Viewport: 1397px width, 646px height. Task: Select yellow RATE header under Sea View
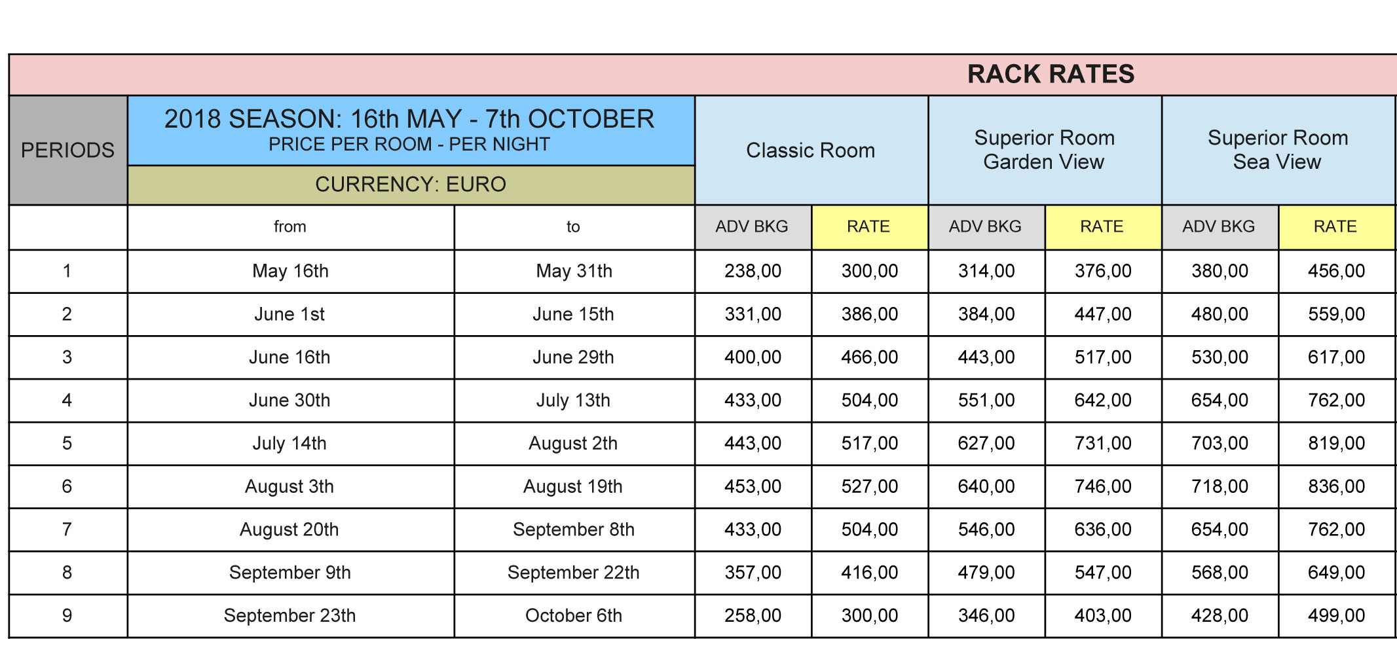(1335, 227)
